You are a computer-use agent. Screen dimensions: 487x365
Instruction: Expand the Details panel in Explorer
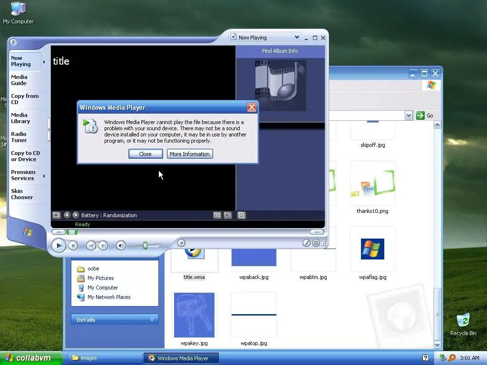(115, 319)
